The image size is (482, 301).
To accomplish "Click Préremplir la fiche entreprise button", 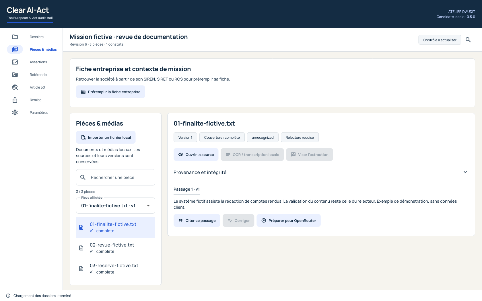I will coord(110,92).
